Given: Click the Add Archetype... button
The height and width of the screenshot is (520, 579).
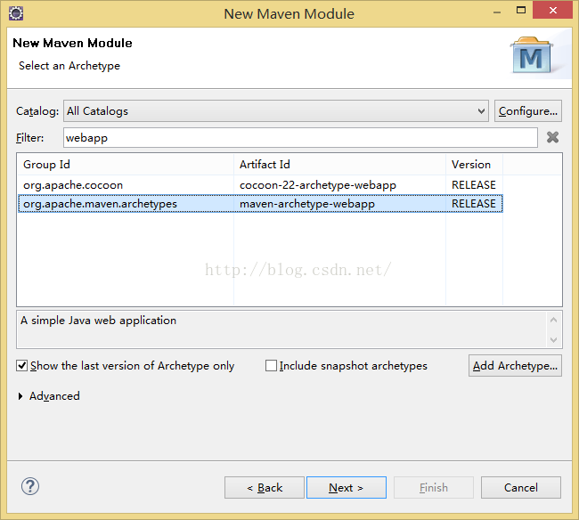Looking at the screenshot, I should point(515,366).
